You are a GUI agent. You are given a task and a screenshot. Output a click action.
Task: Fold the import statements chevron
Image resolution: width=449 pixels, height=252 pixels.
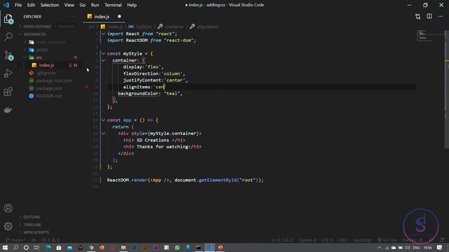pyautogui.click(x=103, y=34)
